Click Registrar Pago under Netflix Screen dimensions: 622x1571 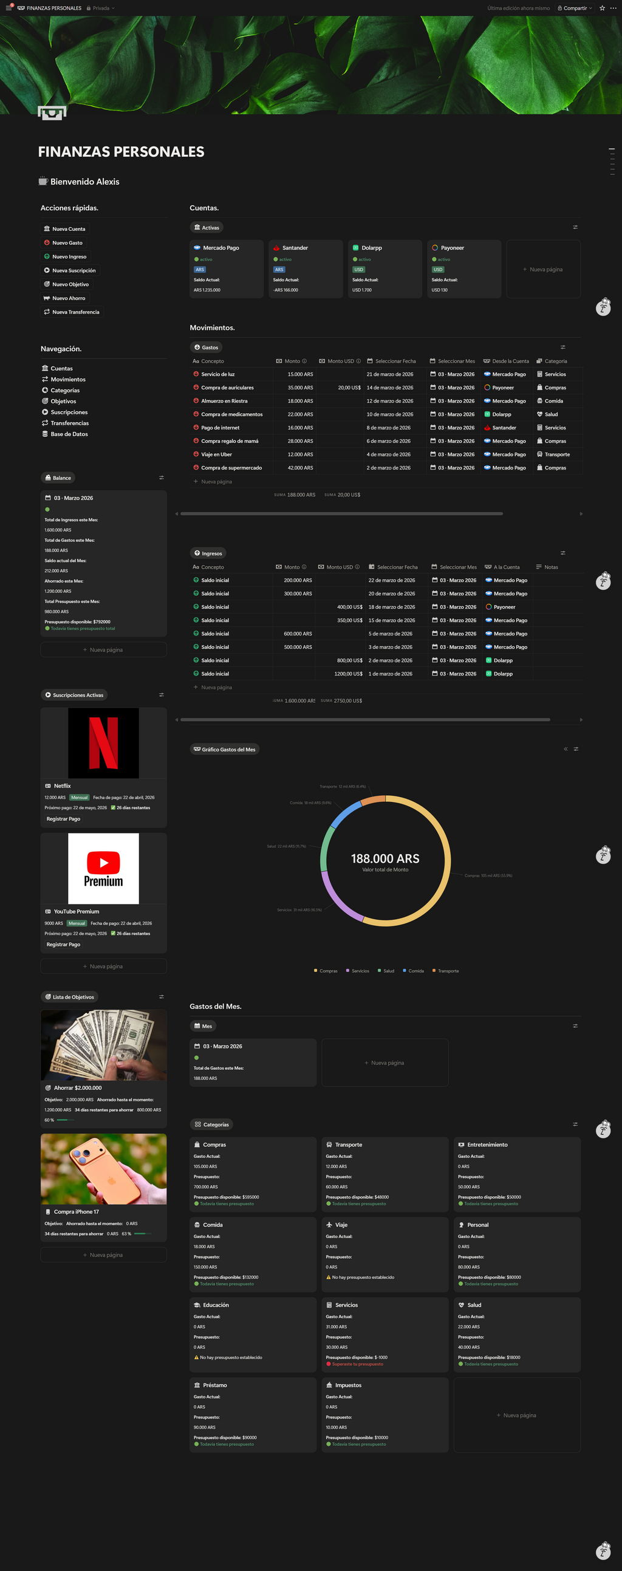click(x=63, y=819)
